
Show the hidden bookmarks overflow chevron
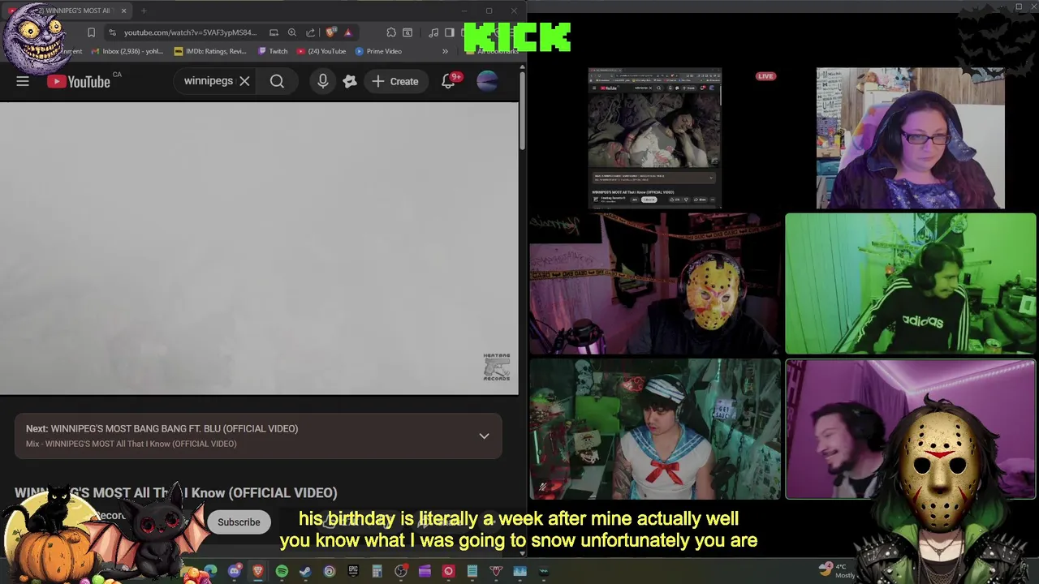[445, 51]
